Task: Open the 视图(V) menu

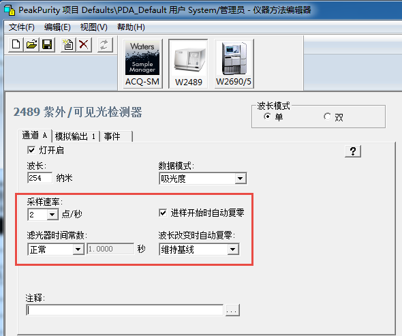Action: click(93, 27)
